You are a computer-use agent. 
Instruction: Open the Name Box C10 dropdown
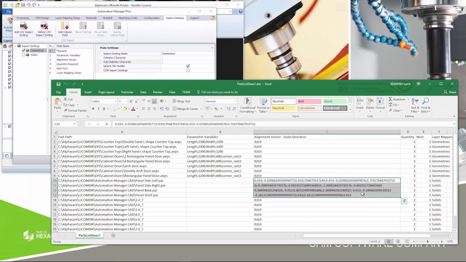[x=75, y=124]
